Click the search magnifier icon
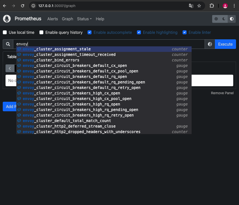Viewport: 239px width, 205px height. coord(8,44)
